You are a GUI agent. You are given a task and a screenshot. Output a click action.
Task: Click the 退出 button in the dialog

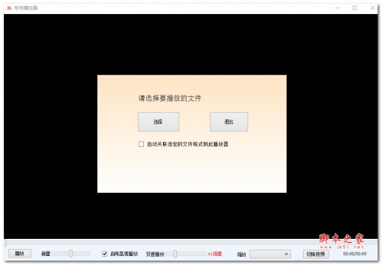(229, 122)
